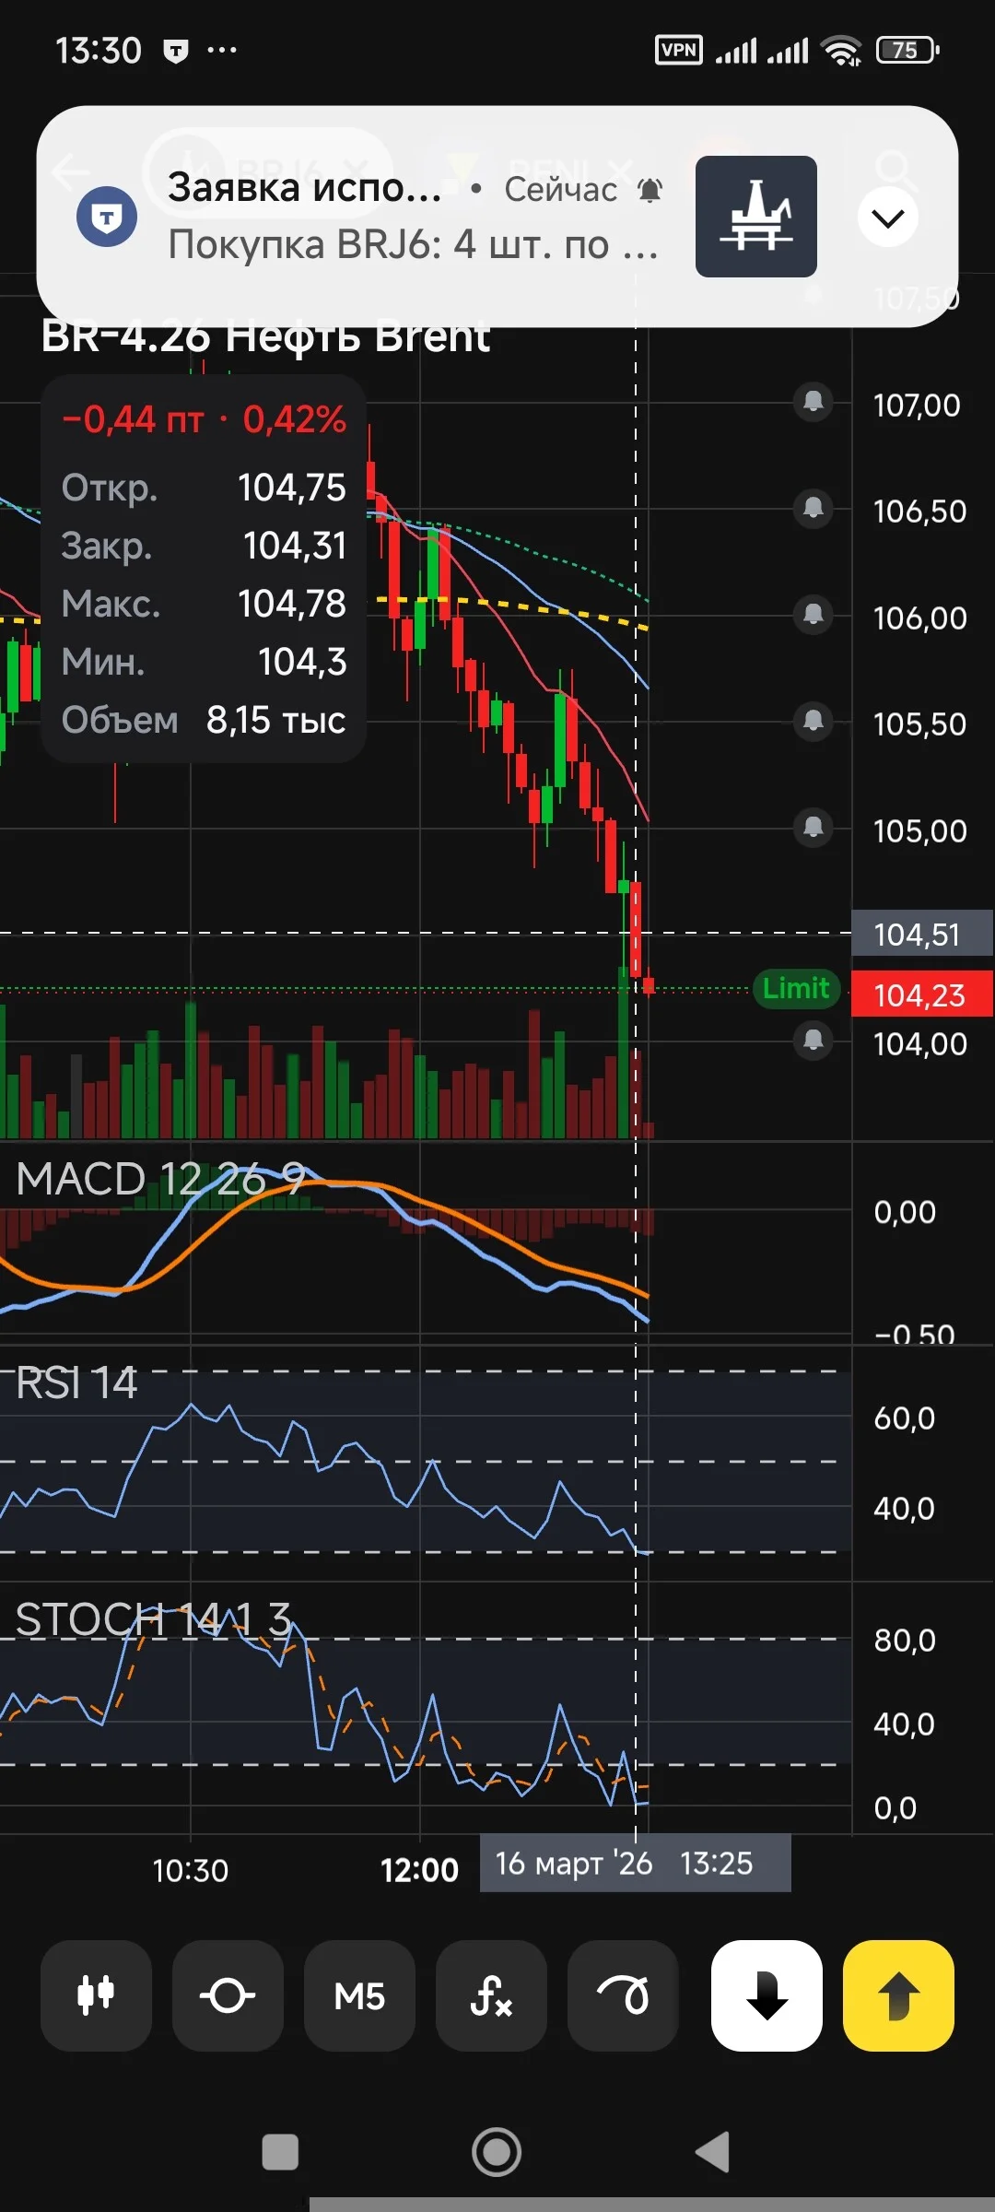
Task: Expand the order executed notification chevron
Action: pos(888,218)
